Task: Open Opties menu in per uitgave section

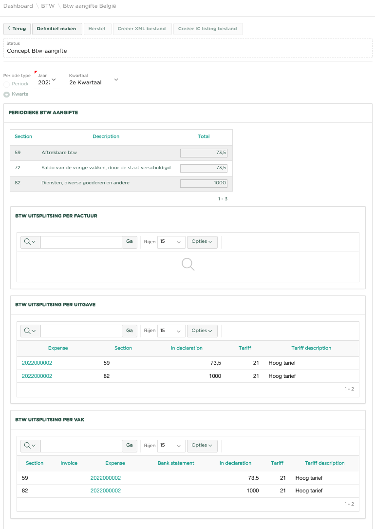Action: (202, 331)
